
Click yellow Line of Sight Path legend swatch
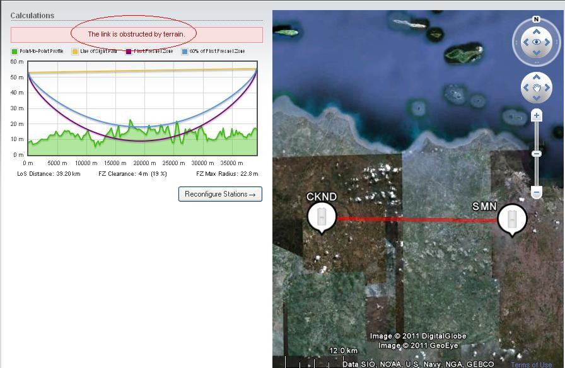75,52
